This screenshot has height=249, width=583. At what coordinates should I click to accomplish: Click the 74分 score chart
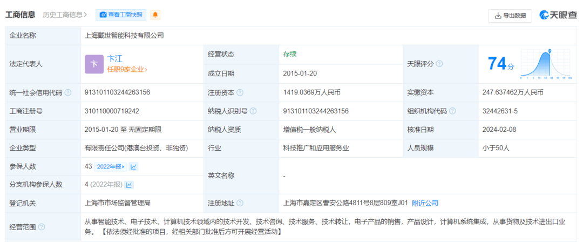coord(546,64)
